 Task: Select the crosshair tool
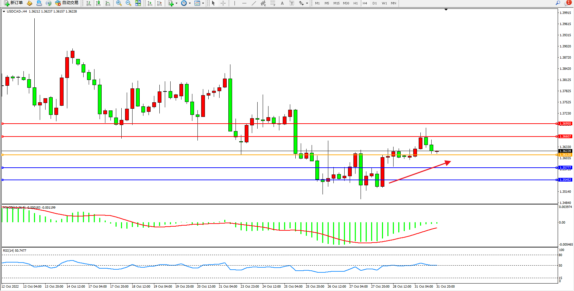point(223,3)
